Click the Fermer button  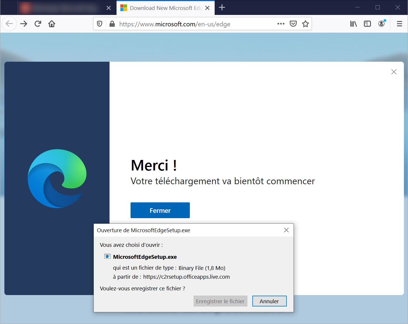coord(160,210)
